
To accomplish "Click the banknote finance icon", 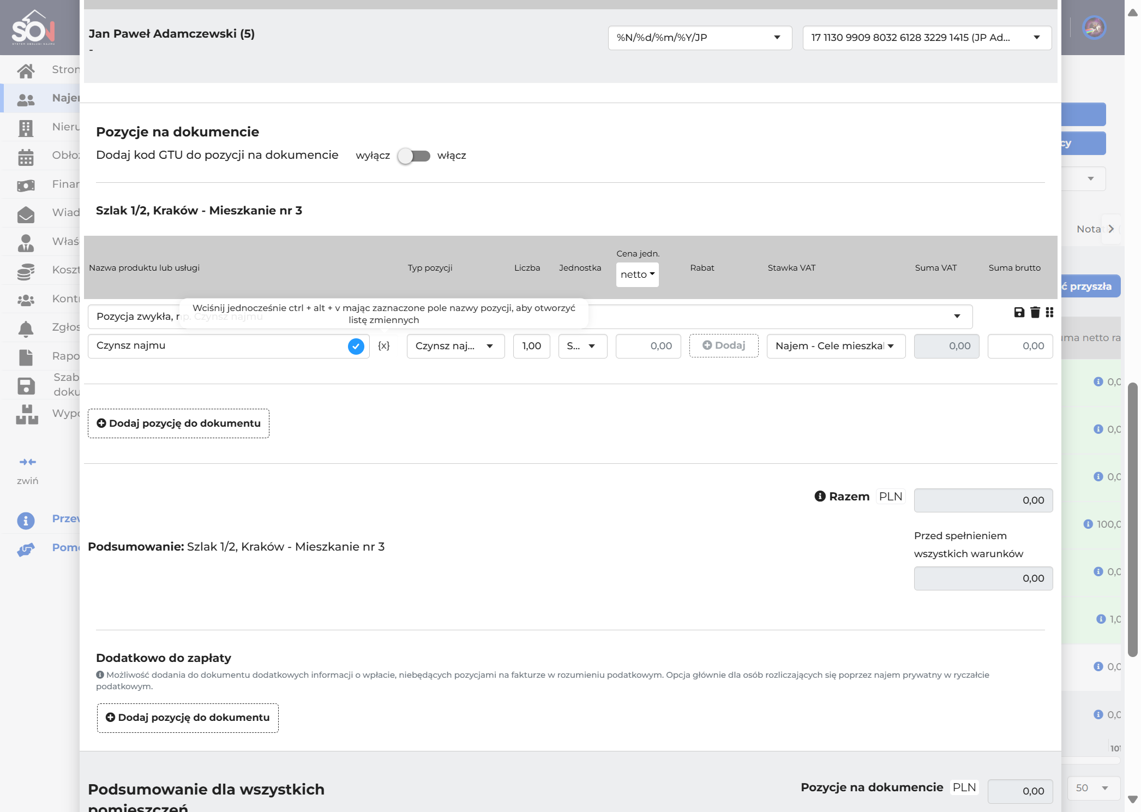I will 26,186.
